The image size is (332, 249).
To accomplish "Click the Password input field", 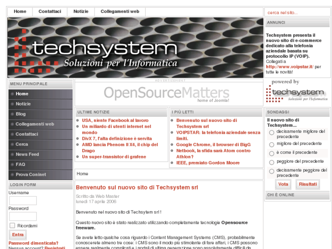I will [x=23, y=217].
